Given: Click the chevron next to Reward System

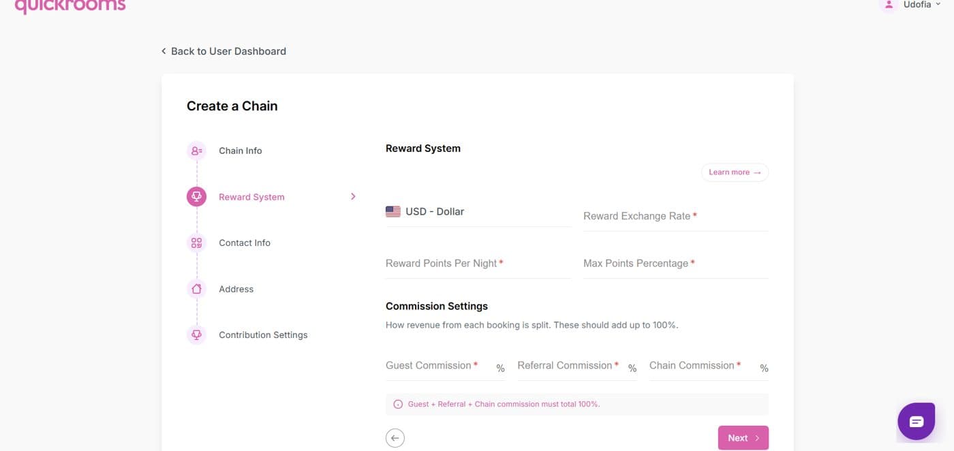Looking at the screenshot, I should pos(353,196).
